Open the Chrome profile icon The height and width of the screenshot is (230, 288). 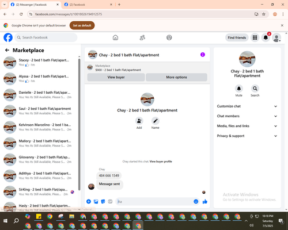pos(275,14)
